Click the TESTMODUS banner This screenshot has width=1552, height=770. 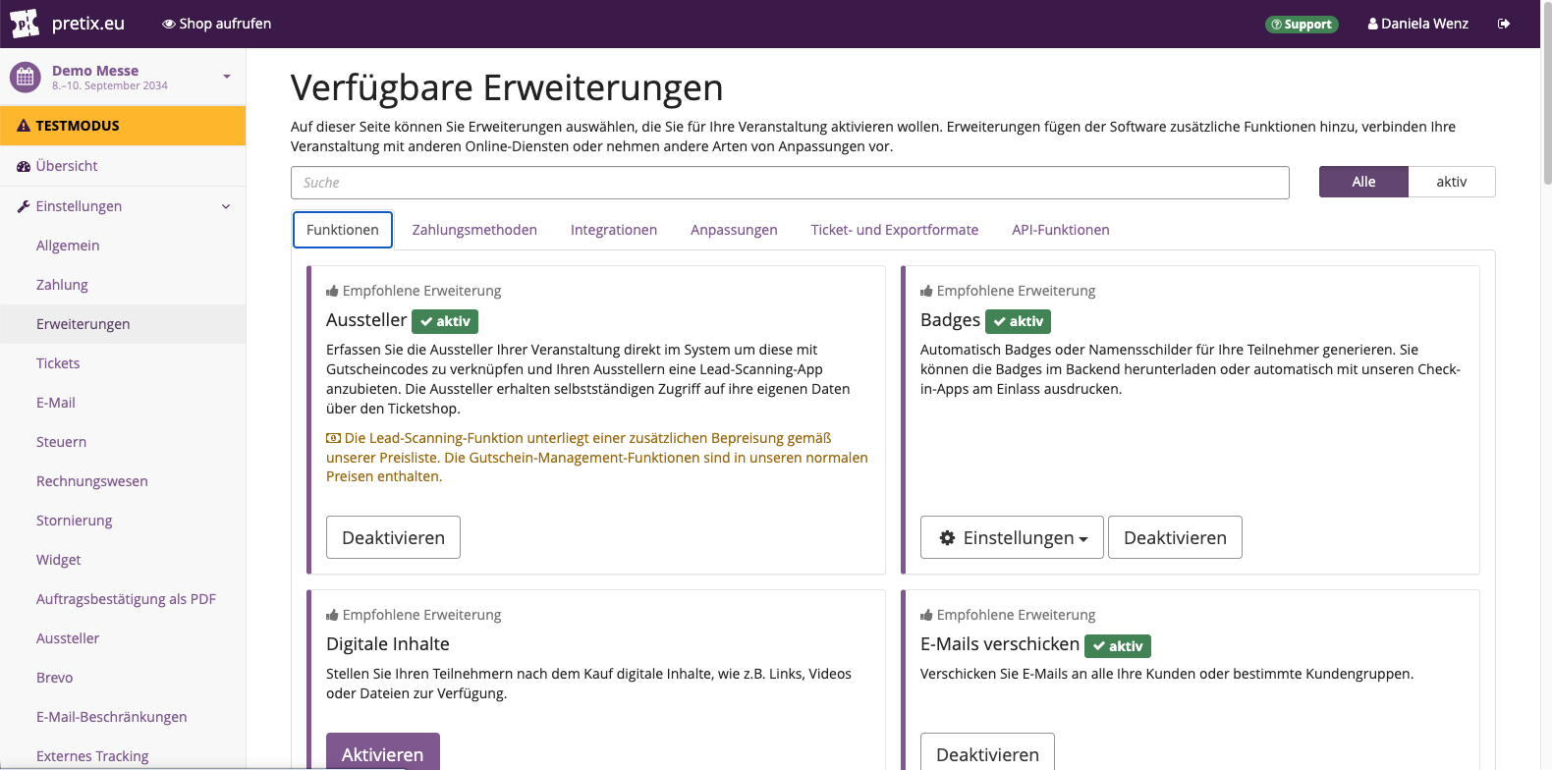point(123,126)
